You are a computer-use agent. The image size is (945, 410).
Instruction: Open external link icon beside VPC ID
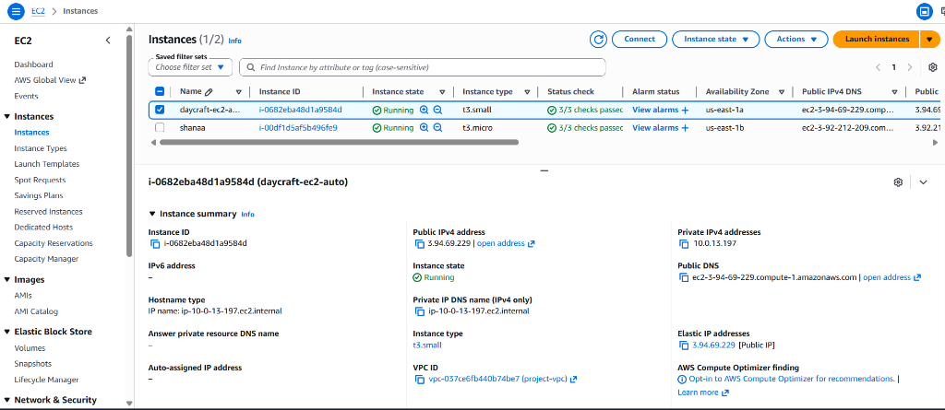click(574, 380)
